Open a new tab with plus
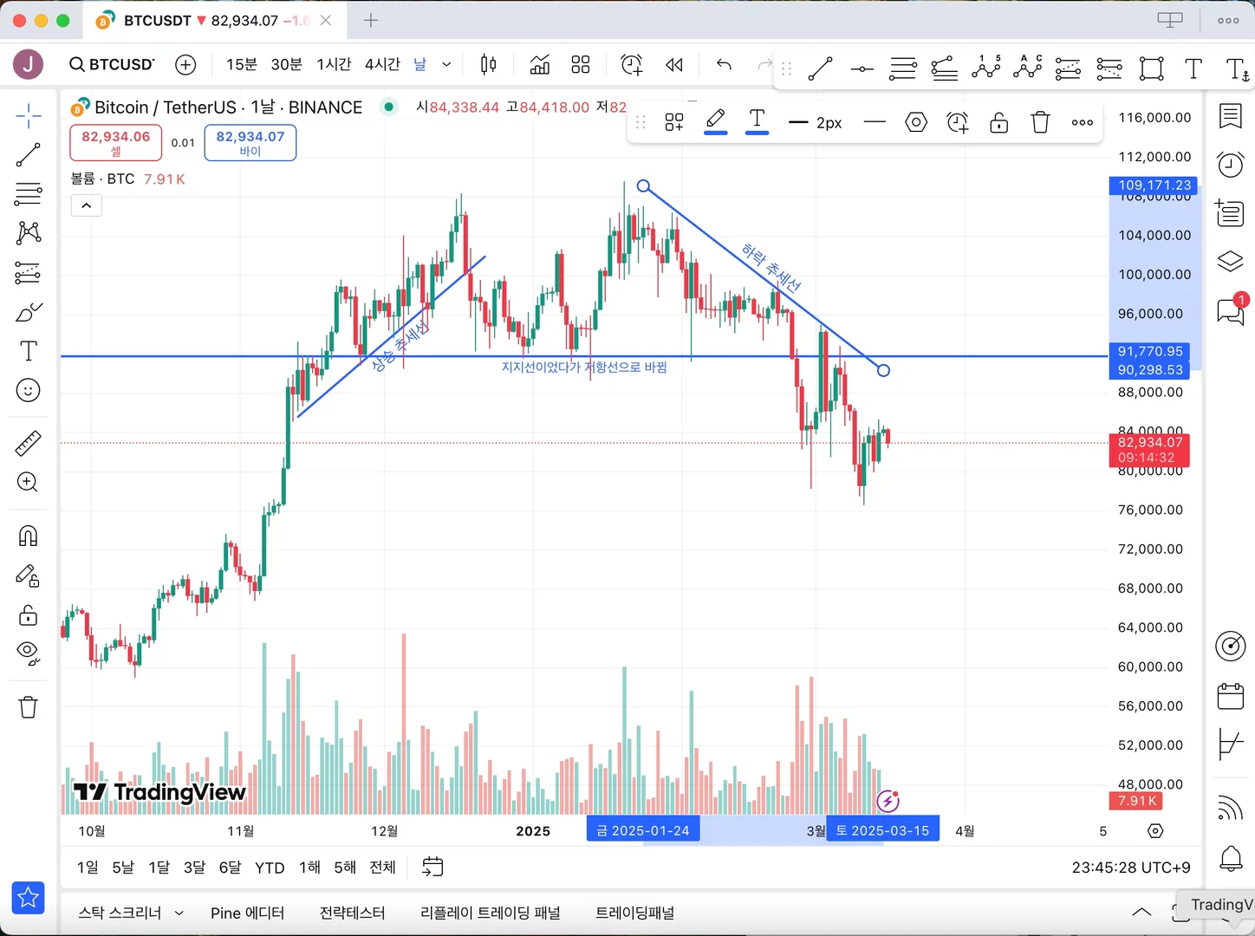 click(x=371, y=21)
